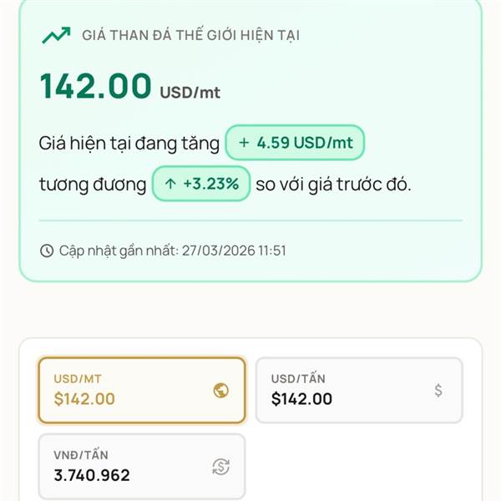Click the currency exchange icon in VND/TẤN card
The width and height of the screenshot is (501, 501).
tap(220, 467)
